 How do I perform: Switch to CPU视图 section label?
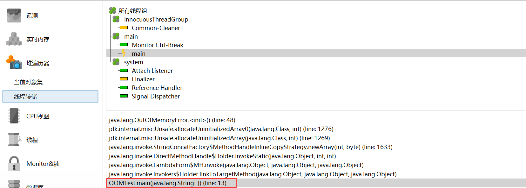point(38,116)
